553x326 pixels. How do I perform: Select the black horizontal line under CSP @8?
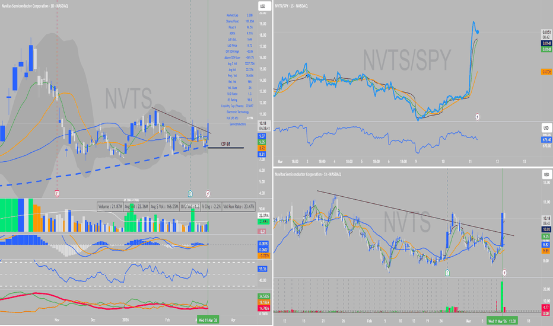point(225,148)
